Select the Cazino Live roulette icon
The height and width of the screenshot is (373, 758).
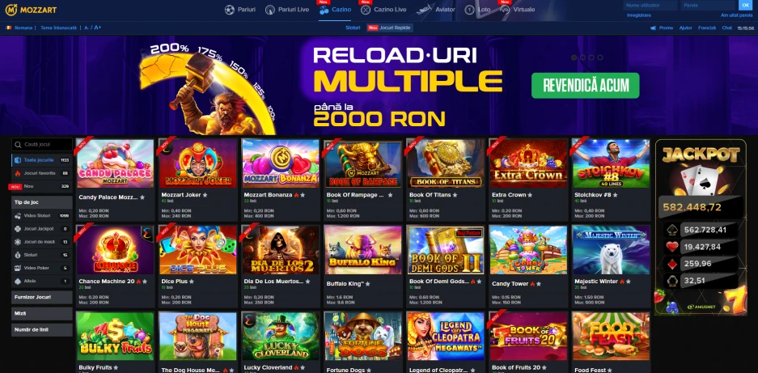[366, 9]
